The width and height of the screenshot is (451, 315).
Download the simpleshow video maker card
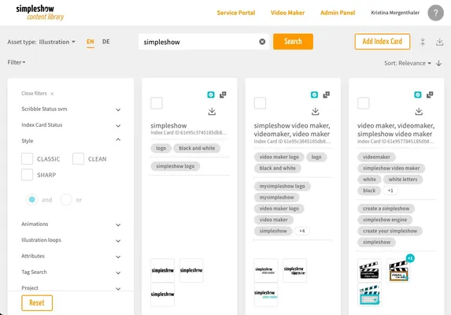[316, 111]
